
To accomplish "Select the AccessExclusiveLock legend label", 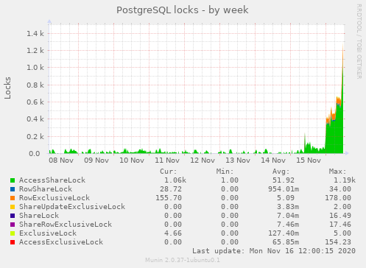I will pos(61,242).
